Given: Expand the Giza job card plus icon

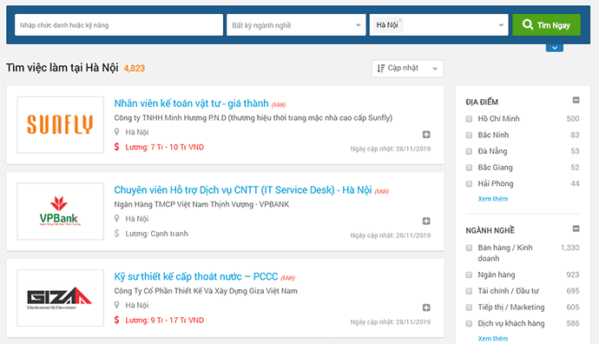Looking at the screenshot, I should (x=426, y=308).
